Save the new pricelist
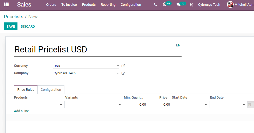Screen dimensions: 254x133 (11, 26)
